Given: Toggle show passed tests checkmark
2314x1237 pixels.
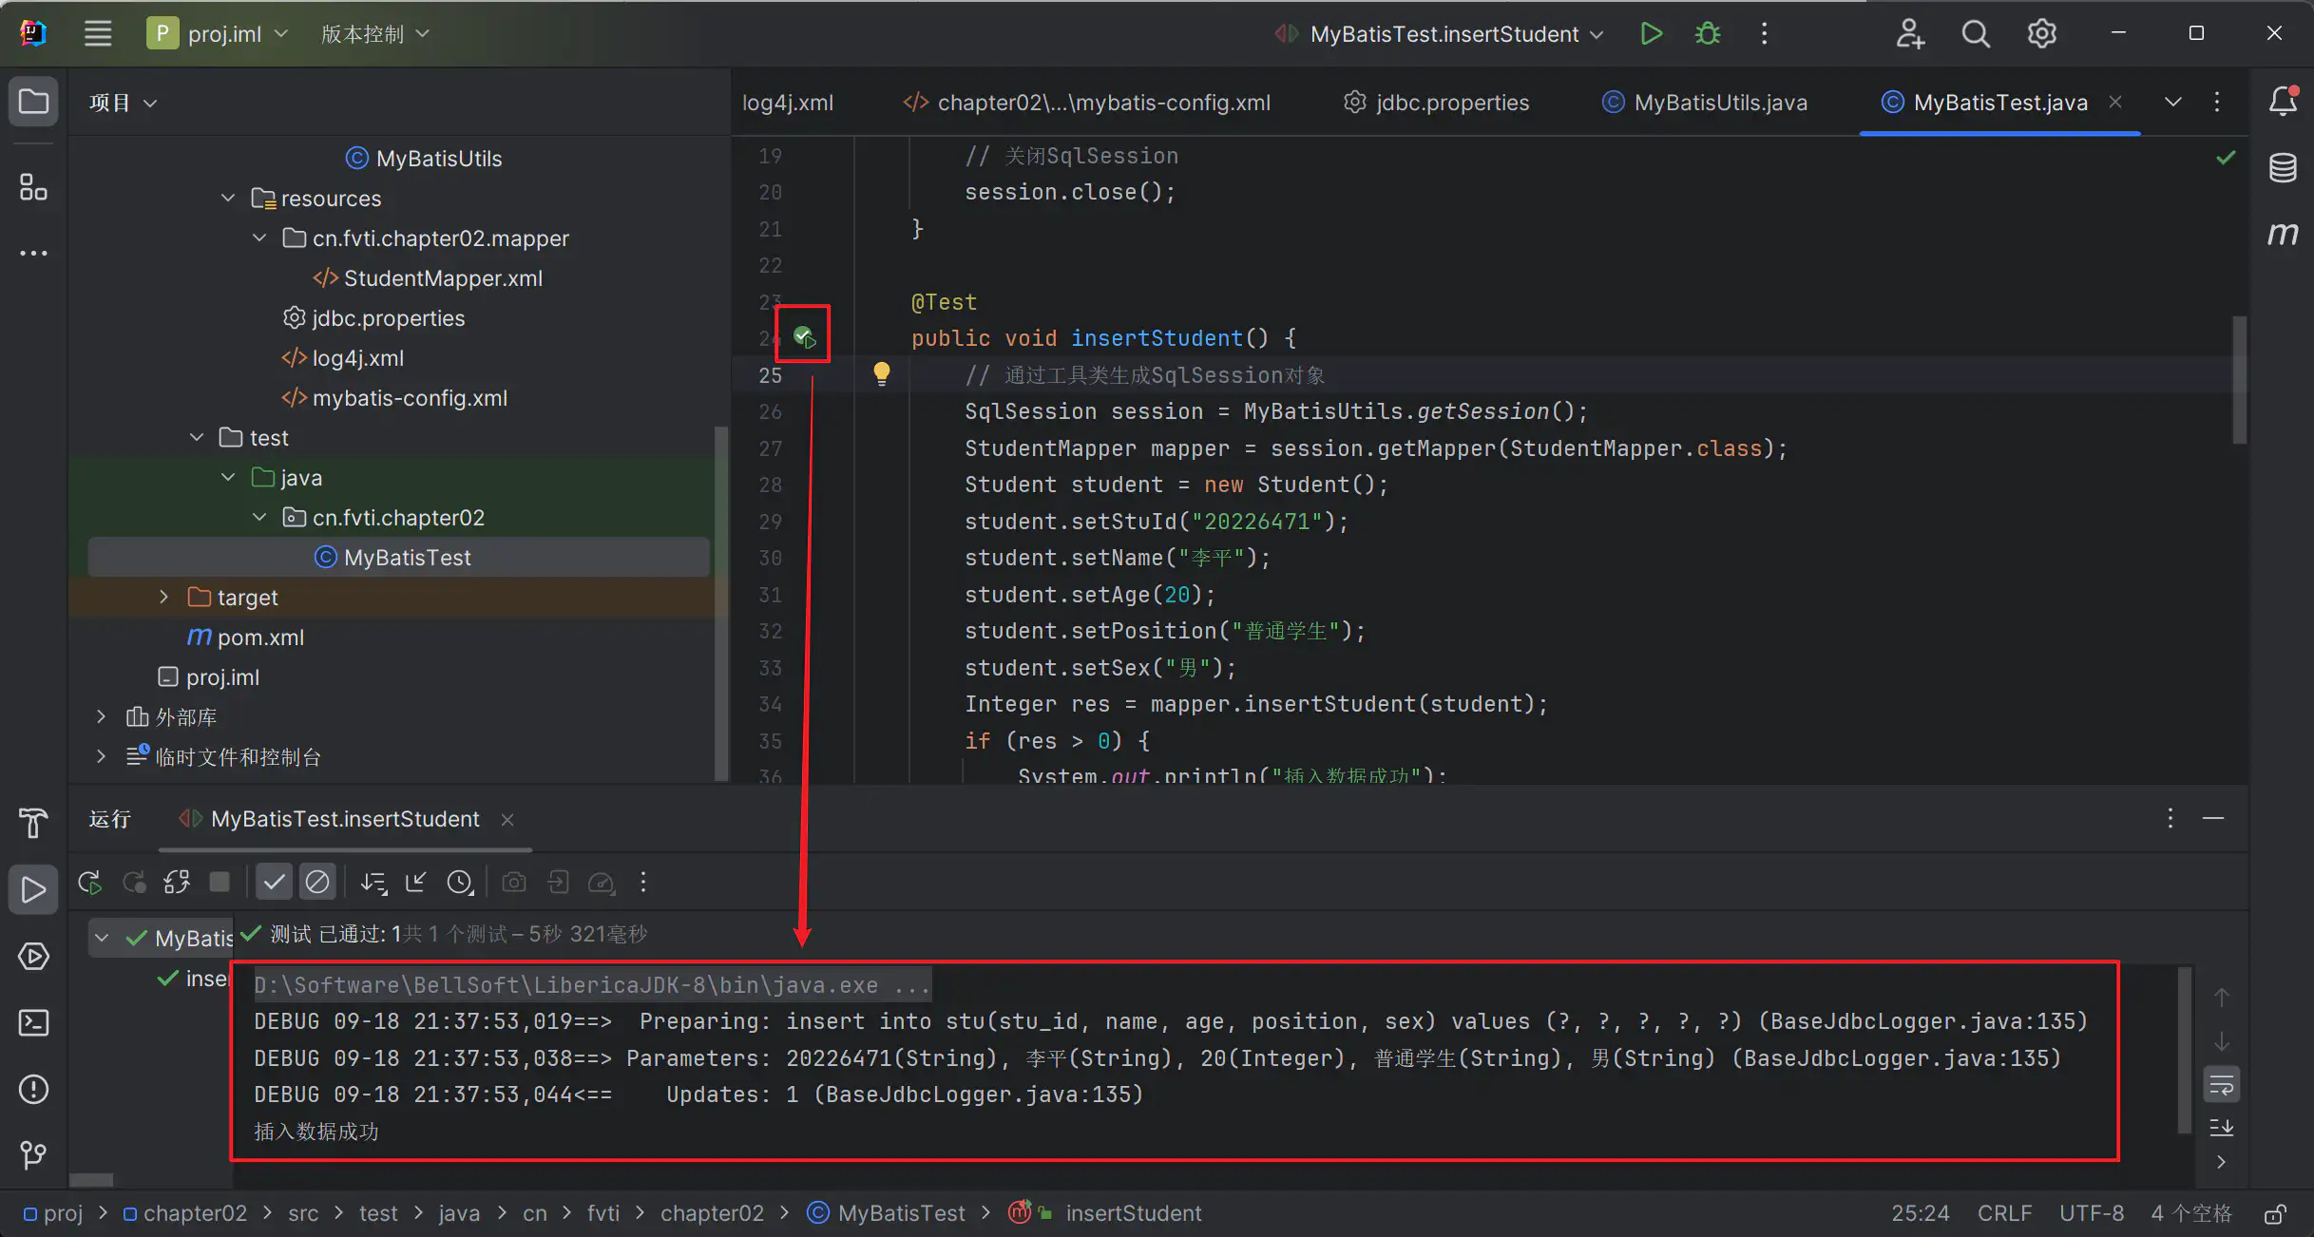Looking at the screenshot, I should coord(274,883).
